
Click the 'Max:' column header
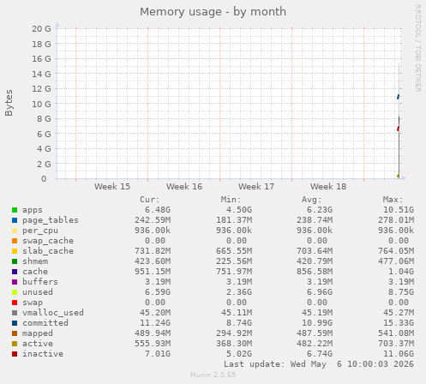(x=393, y=200)
